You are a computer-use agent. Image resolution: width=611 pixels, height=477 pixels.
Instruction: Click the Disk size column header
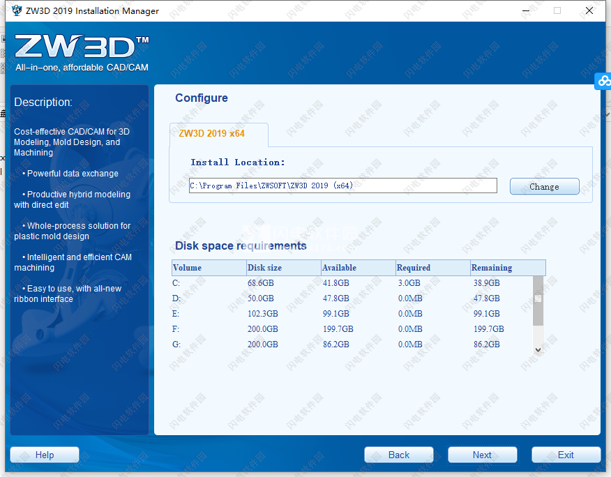pos(284,268)
